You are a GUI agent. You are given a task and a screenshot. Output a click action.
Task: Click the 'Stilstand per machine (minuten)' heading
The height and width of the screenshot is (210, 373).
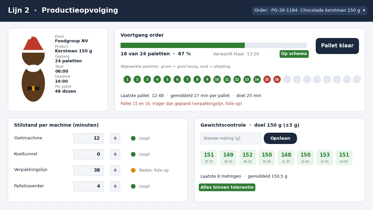[56, 125]
